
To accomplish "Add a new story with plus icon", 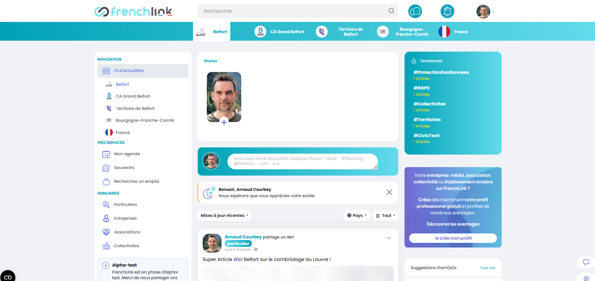I will [x=224, y=122].
